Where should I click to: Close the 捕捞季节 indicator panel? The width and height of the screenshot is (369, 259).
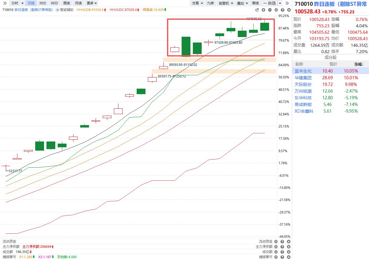pyautogui.click(x=288, y=257)
